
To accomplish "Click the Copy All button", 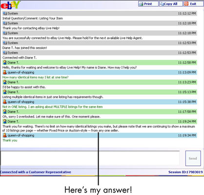I will (x=171, y=4).
